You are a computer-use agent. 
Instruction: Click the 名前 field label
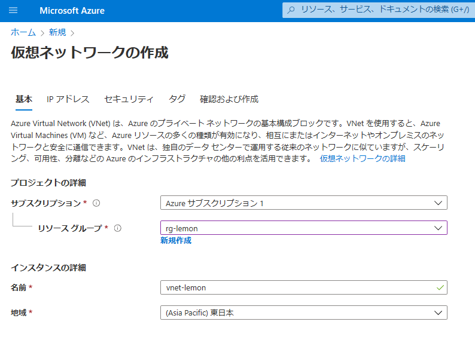[19, 287]
